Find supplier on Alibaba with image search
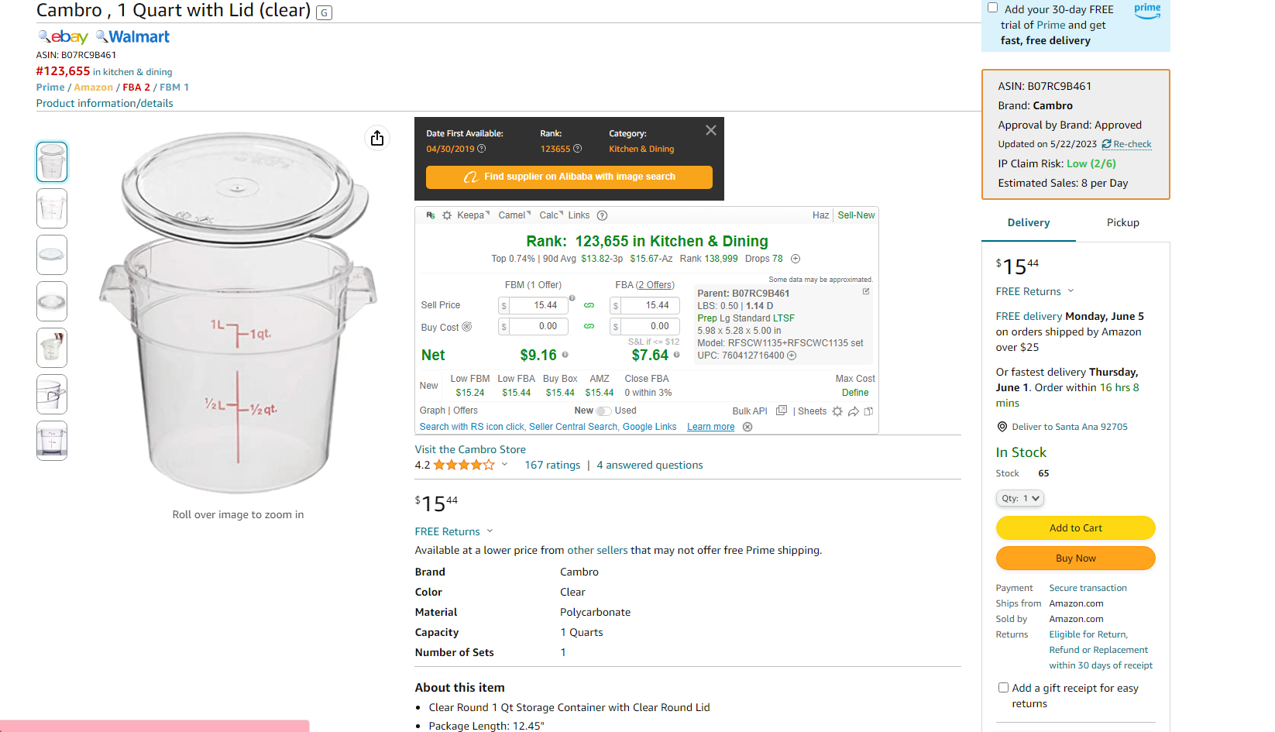This screenshot has width=1275, height=732. click(x=569, y=177)
